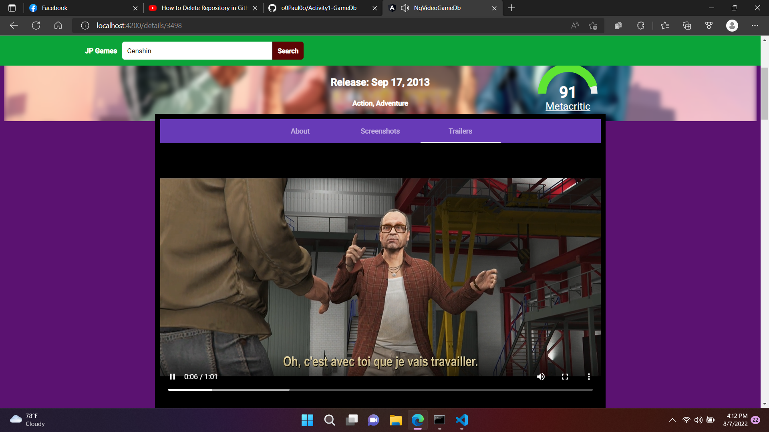Screen dimensions: 769x432
Task: Open the browser profile menu
Action: tap(732, 26)
